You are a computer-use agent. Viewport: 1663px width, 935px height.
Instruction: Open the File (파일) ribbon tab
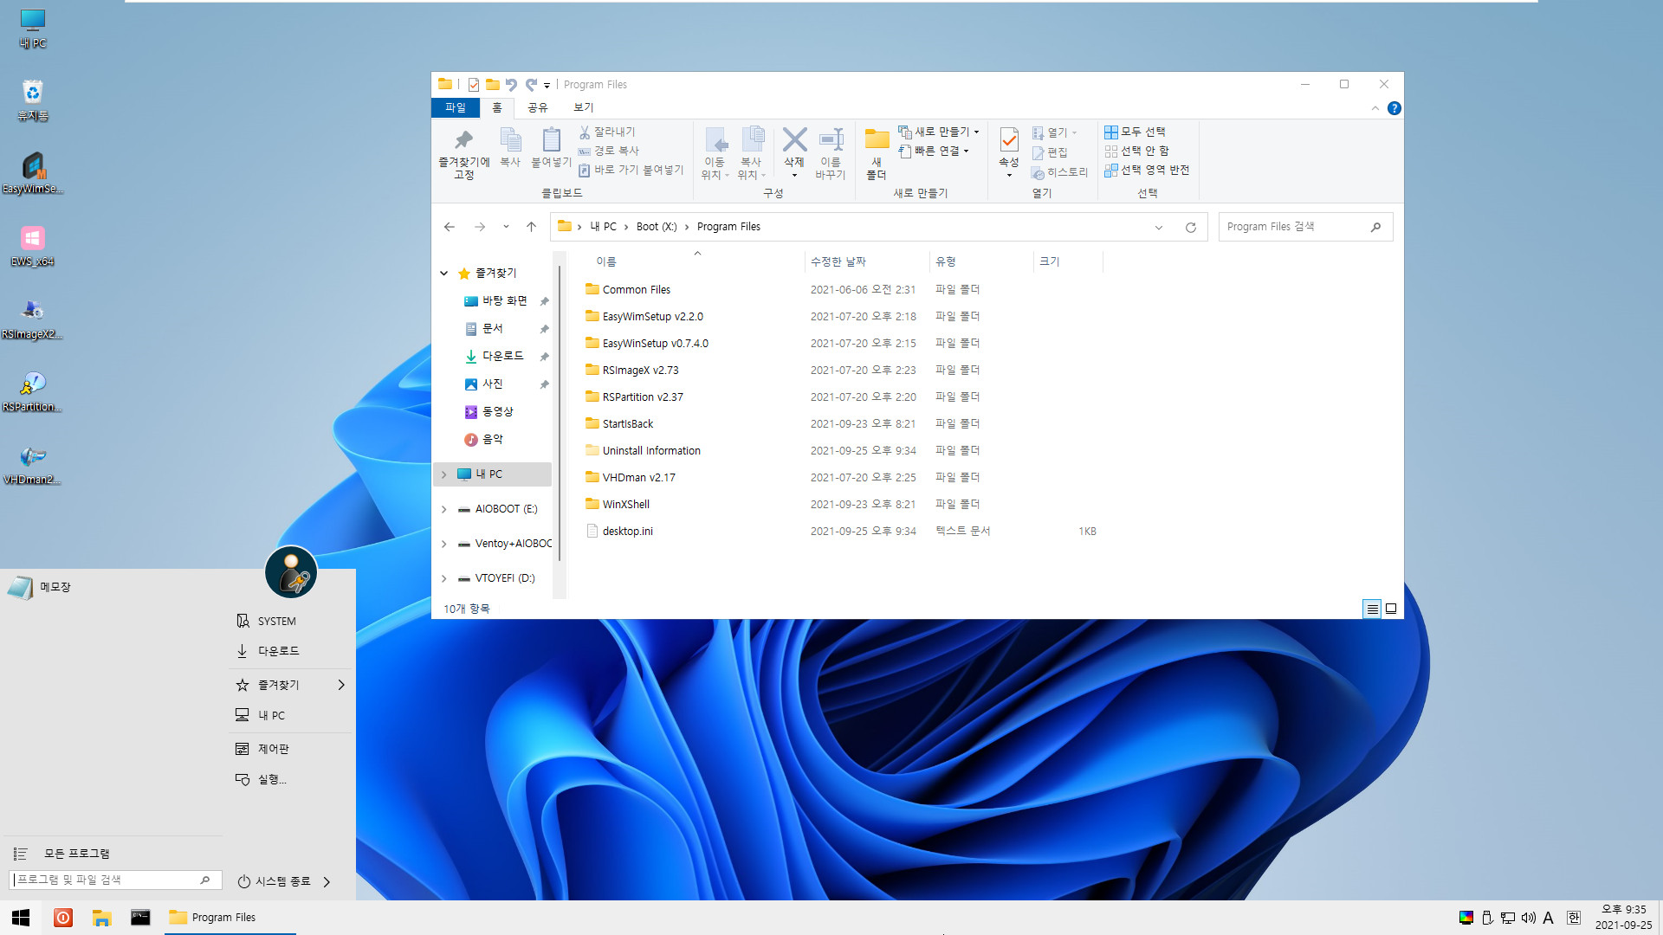(x=456, y=107)
